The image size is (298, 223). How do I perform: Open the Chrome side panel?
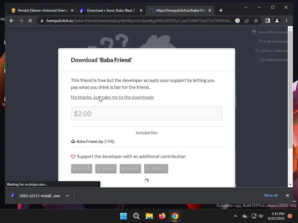pos(268,21)
